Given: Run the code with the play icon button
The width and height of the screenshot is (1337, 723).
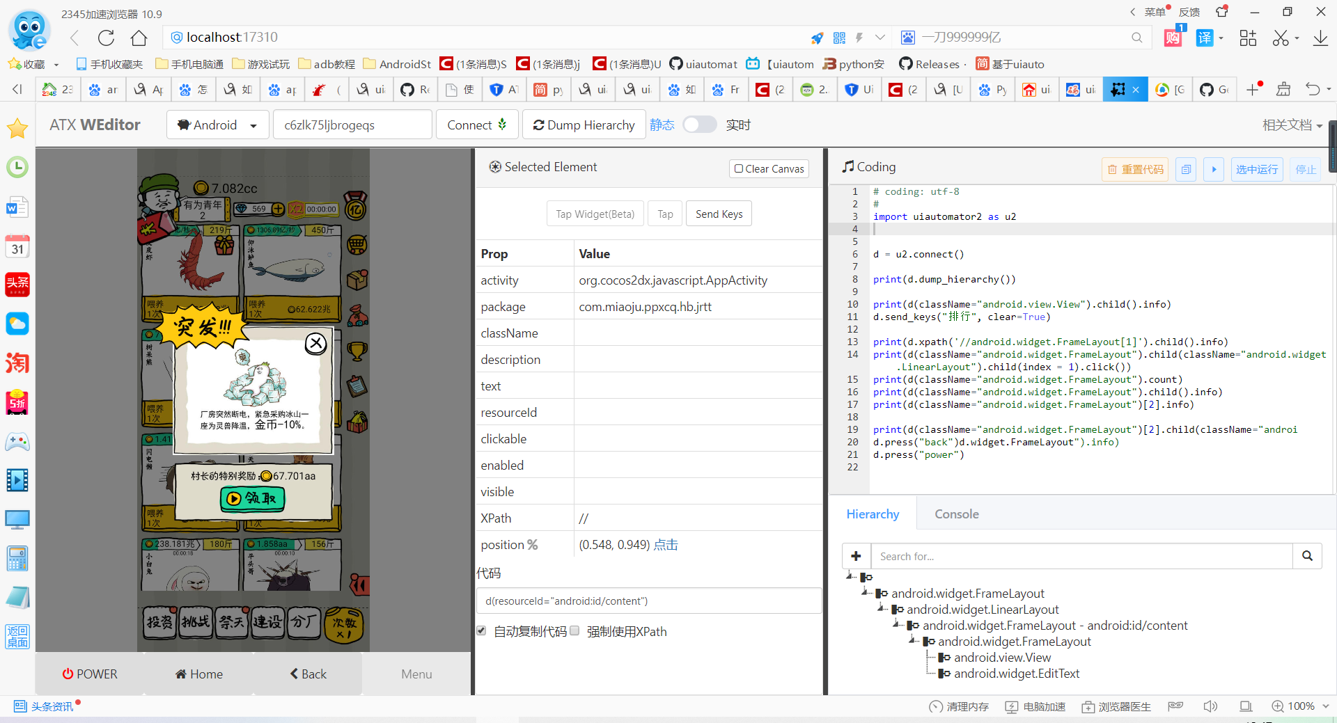Looking at the screenshot, I should click(x=1214, y=169).
